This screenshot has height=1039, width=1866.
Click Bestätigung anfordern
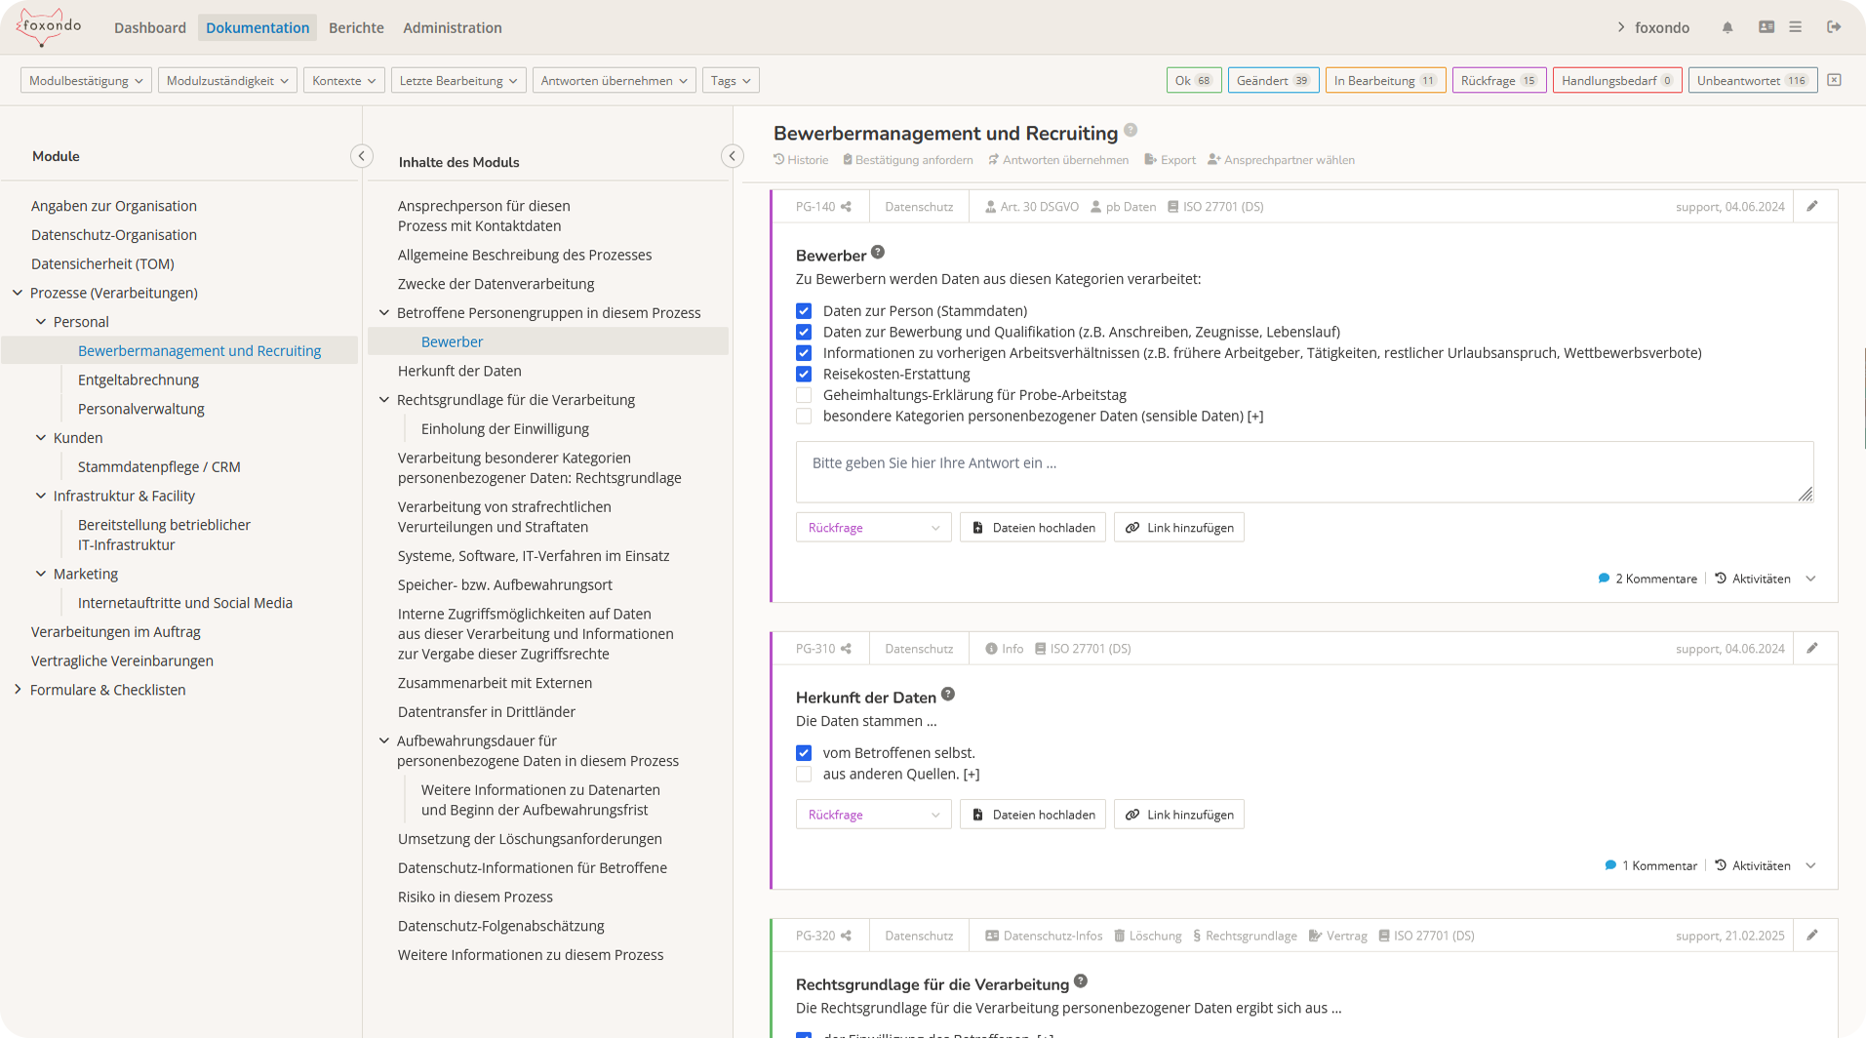pyautogui.click(x=907, y=160)
